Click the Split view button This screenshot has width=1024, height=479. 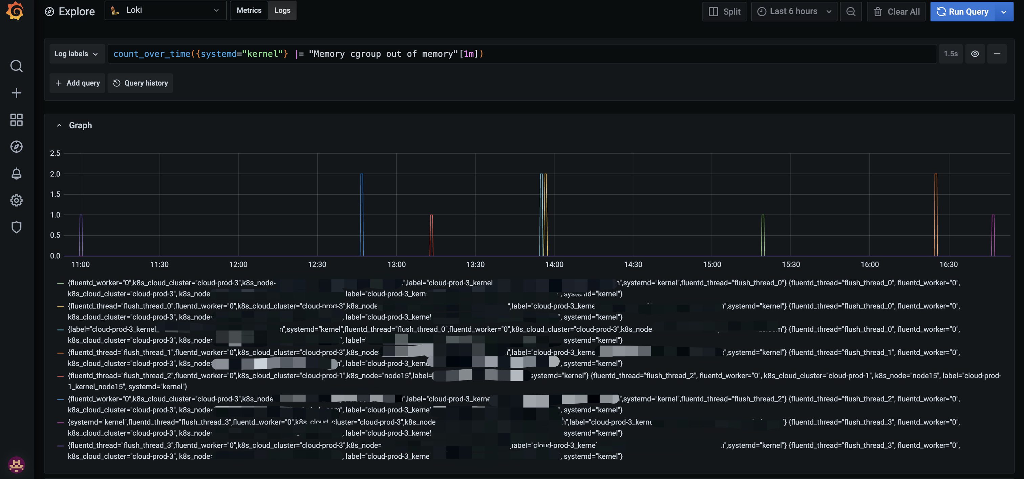pos(724,12)
